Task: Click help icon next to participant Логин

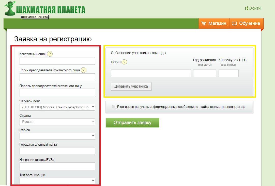Action: pos(124,62)
